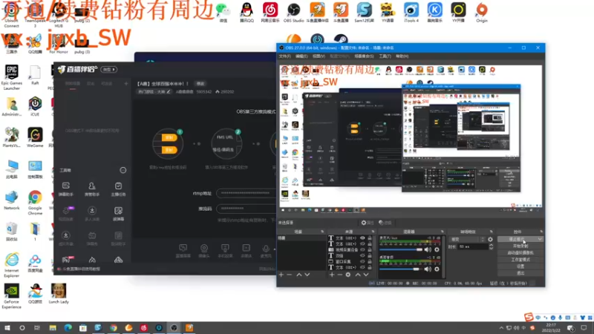The height and width of the screenshot is (334, 594).
Task: Pop out the 混音器 dock panel icon
Action: pyautogui.click(x=442, y=232)
